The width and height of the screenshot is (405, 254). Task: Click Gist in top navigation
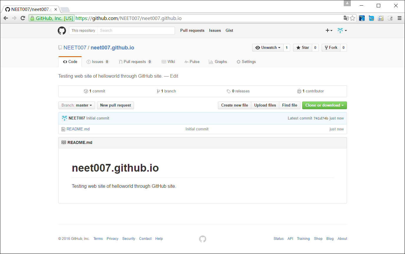229,31
